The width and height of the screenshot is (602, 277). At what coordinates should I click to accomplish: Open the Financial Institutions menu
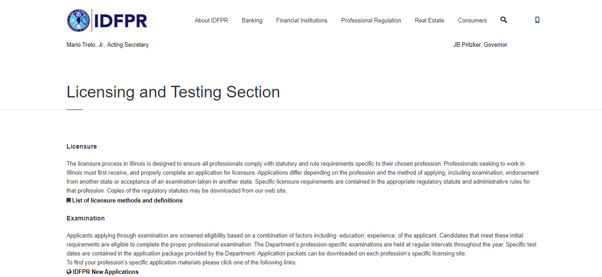coord(301,20)
